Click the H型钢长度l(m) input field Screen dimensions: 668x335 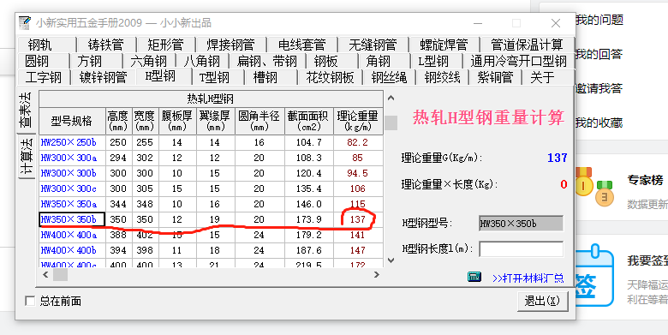click(522, 249)
